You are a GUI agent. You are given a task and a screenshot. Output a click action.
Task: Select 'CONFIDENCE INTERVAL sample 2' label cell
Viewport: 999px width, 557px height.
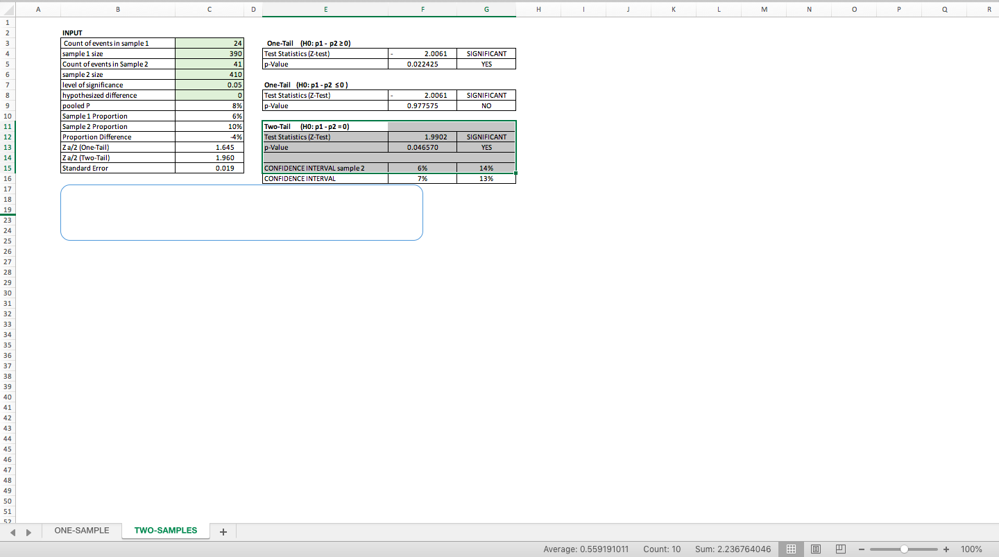pyautogui.click(x=325, y=168)
